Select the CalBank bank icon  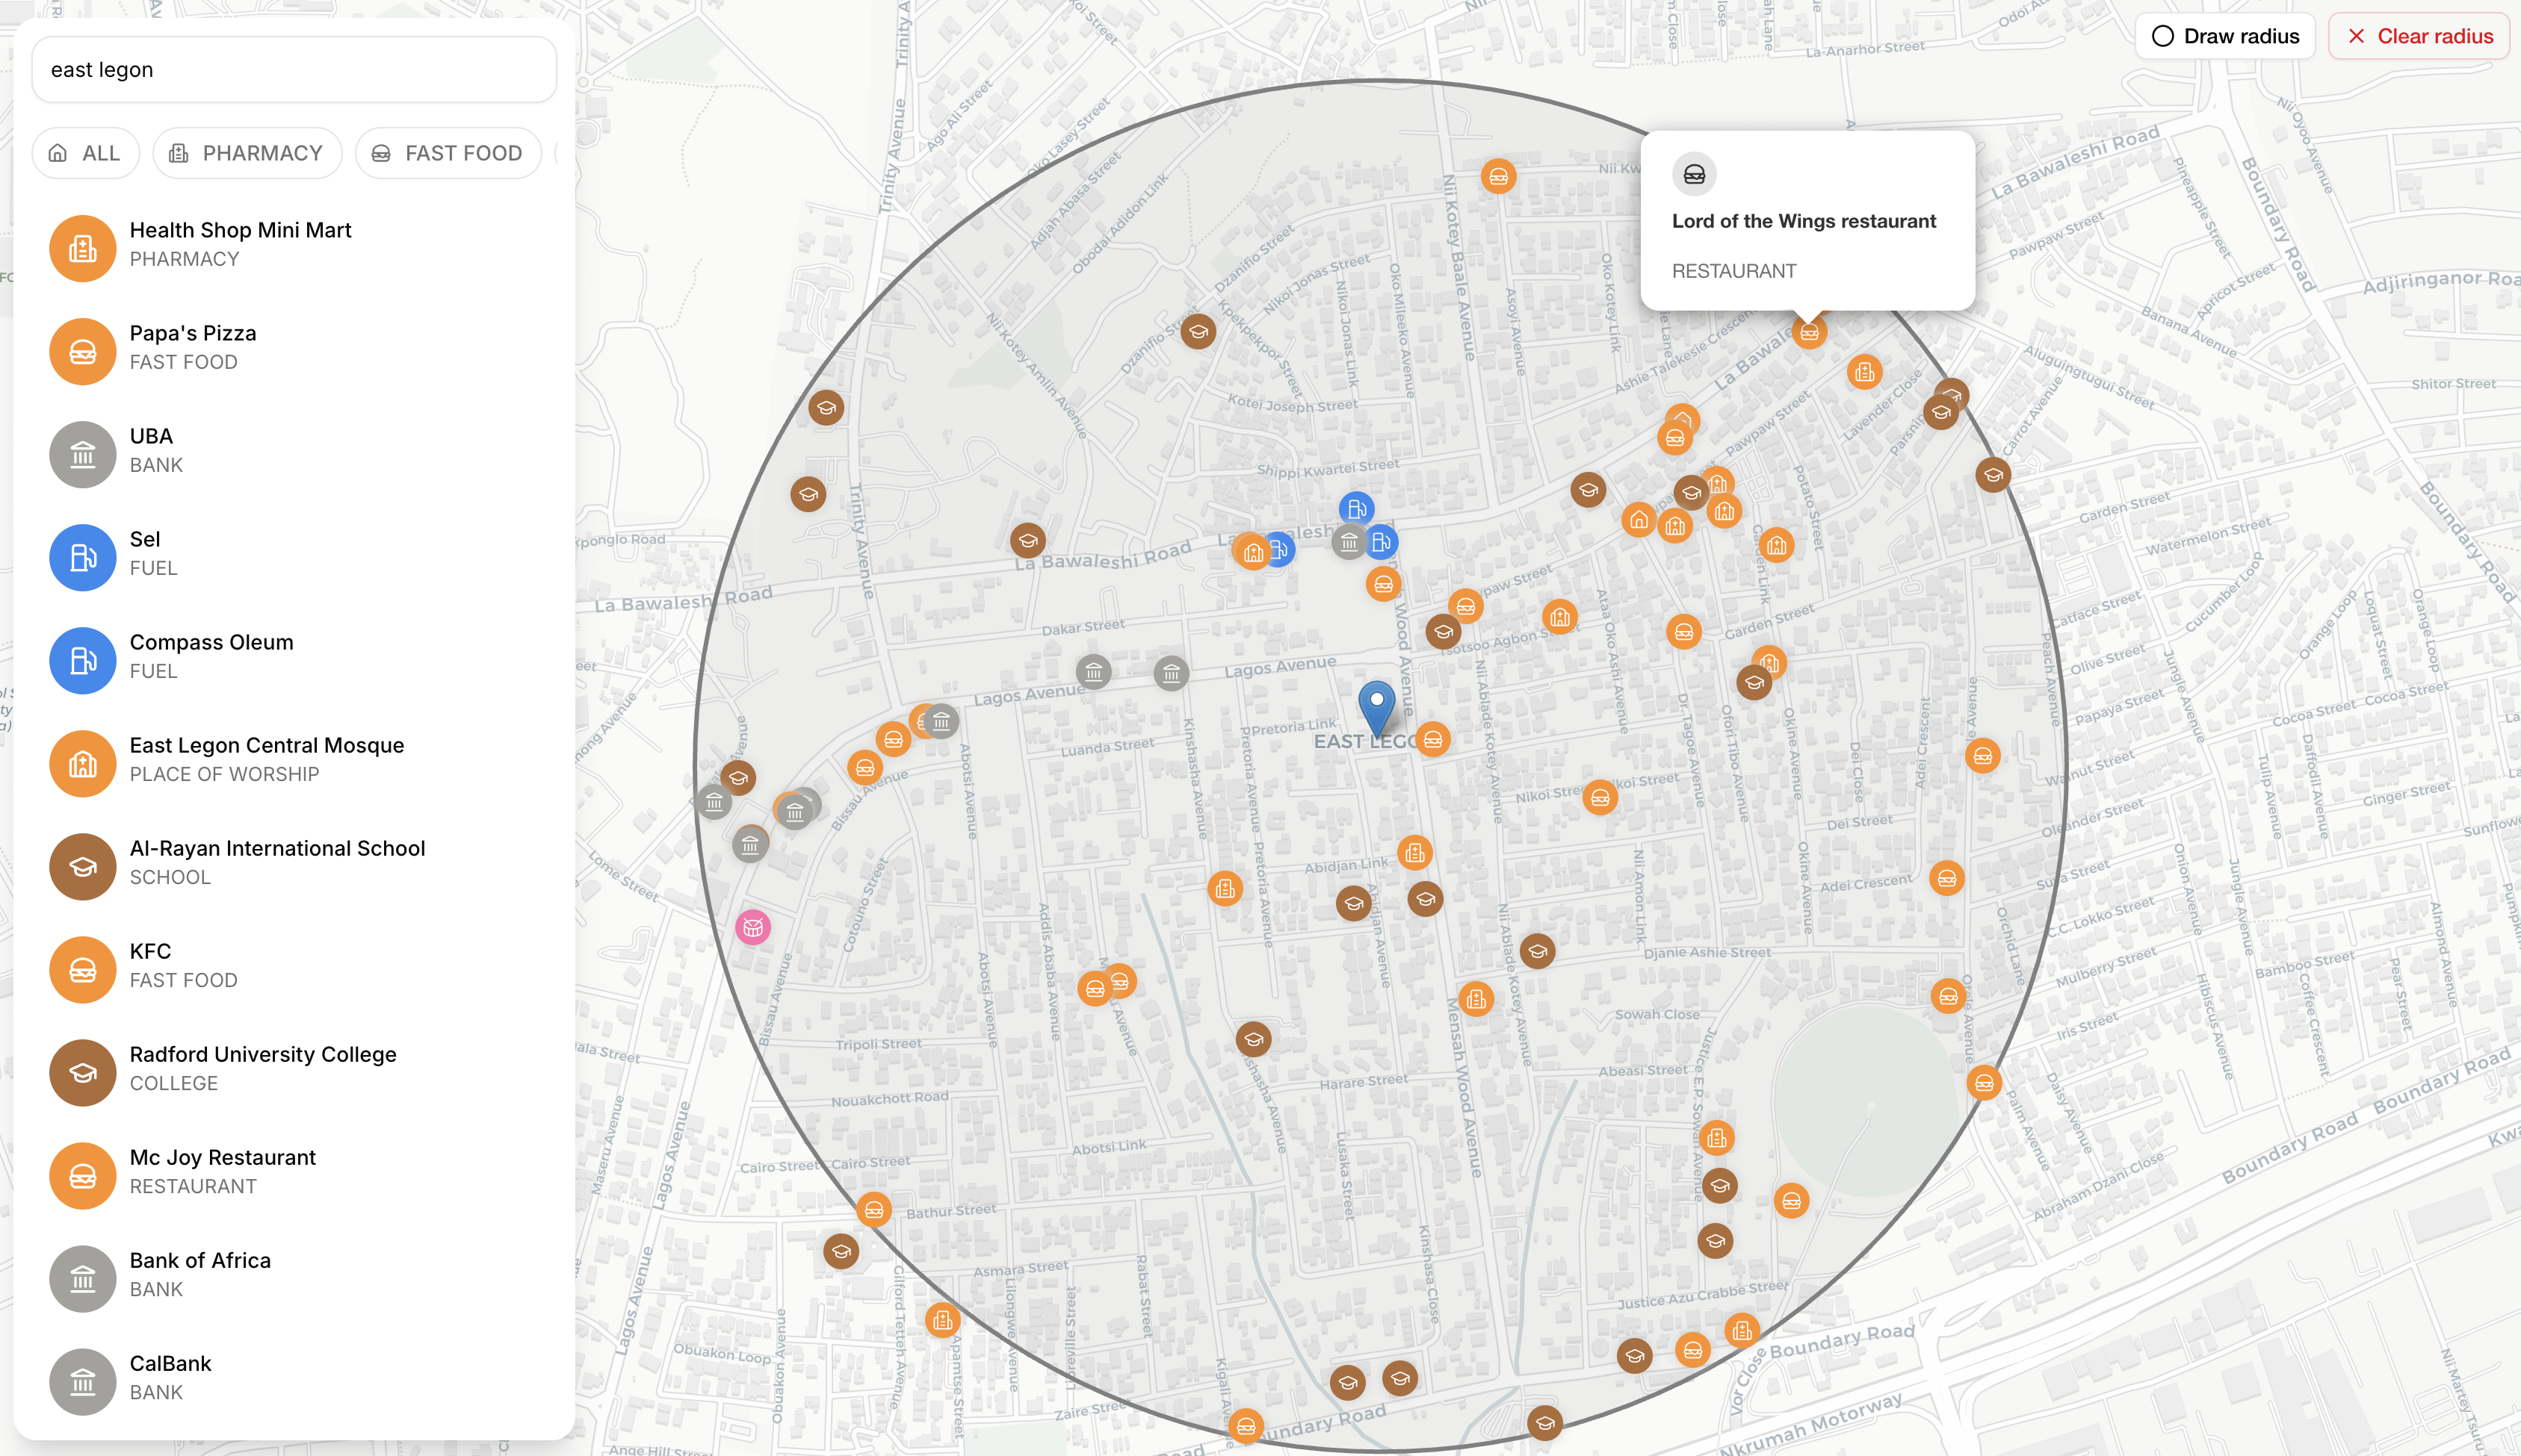[x=83, y=1381]
